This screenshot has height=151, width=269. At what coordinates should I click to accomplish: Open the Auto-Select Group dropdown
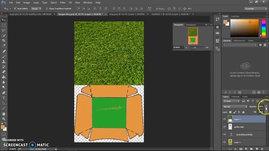point(36,8)
